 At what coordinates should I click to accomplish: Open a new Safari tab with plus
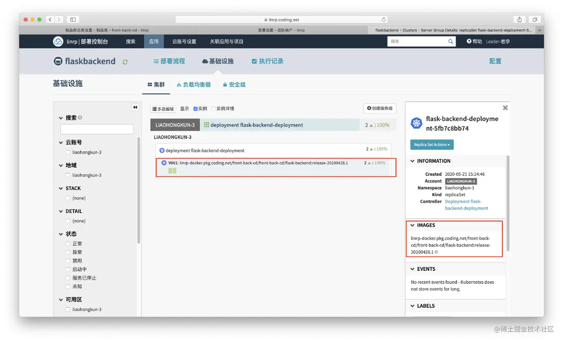540,30
